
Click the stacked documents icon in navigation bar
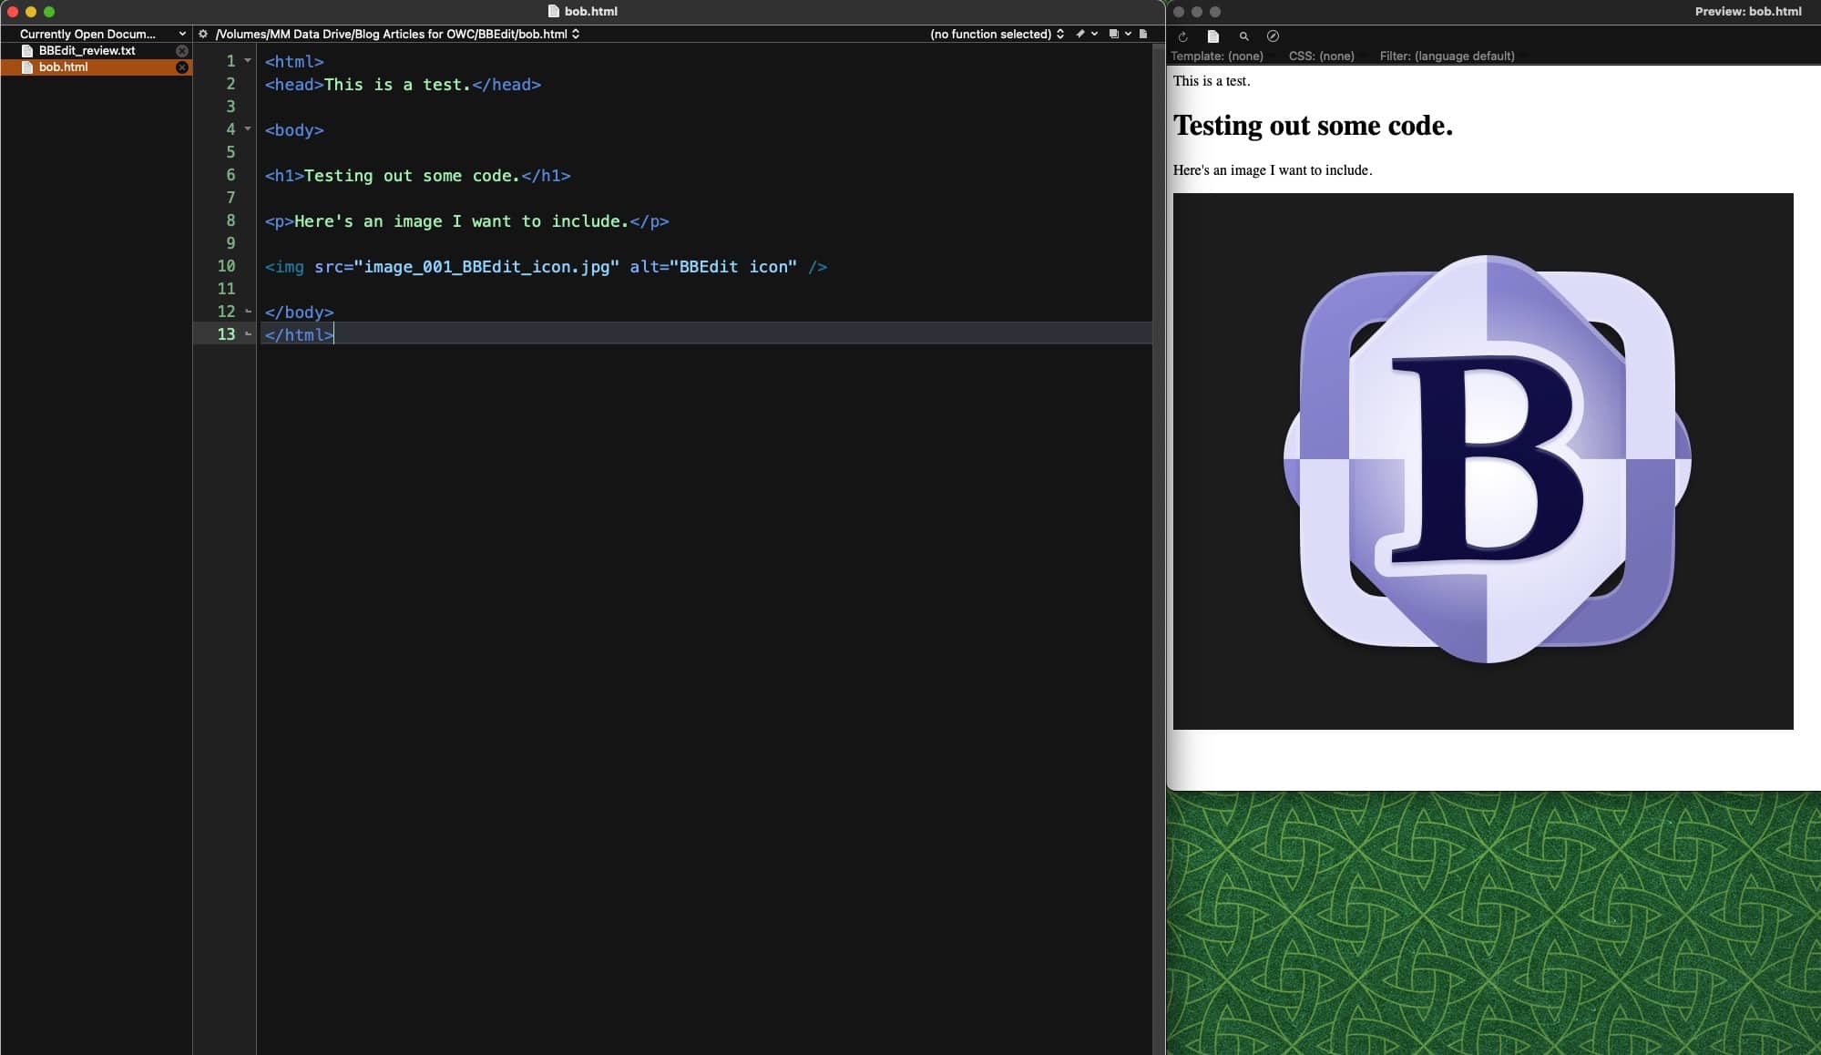coord(1113,34)
